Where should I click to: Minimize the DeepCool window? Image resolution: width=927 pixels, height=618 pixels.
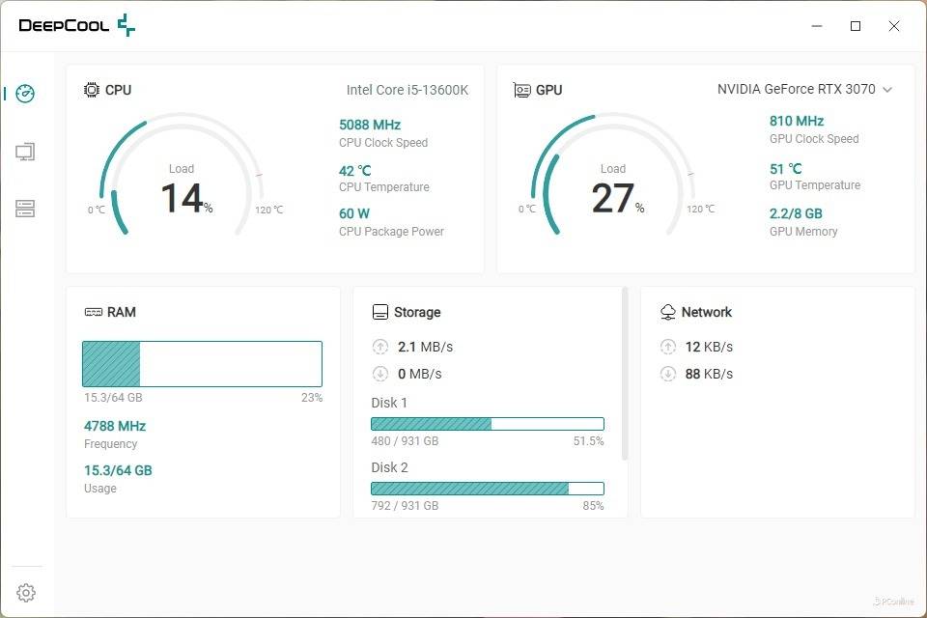(817, 26)
